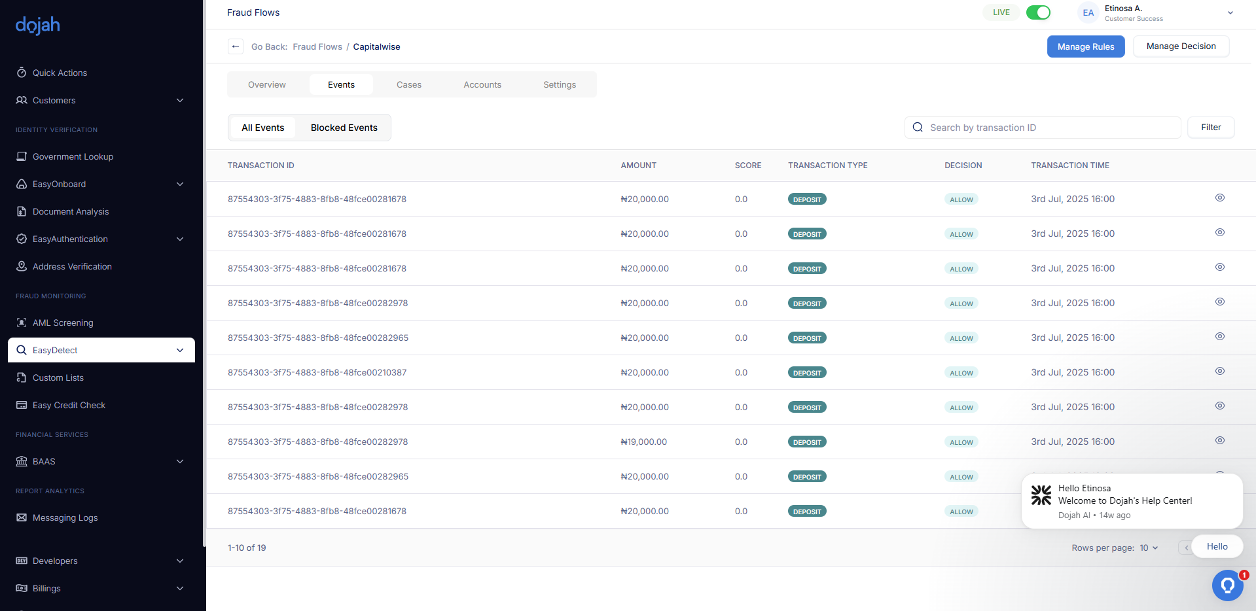Toggle the LIVE environment switch
Screen dimensions: 1256x611
click(x=1038, y=12)
